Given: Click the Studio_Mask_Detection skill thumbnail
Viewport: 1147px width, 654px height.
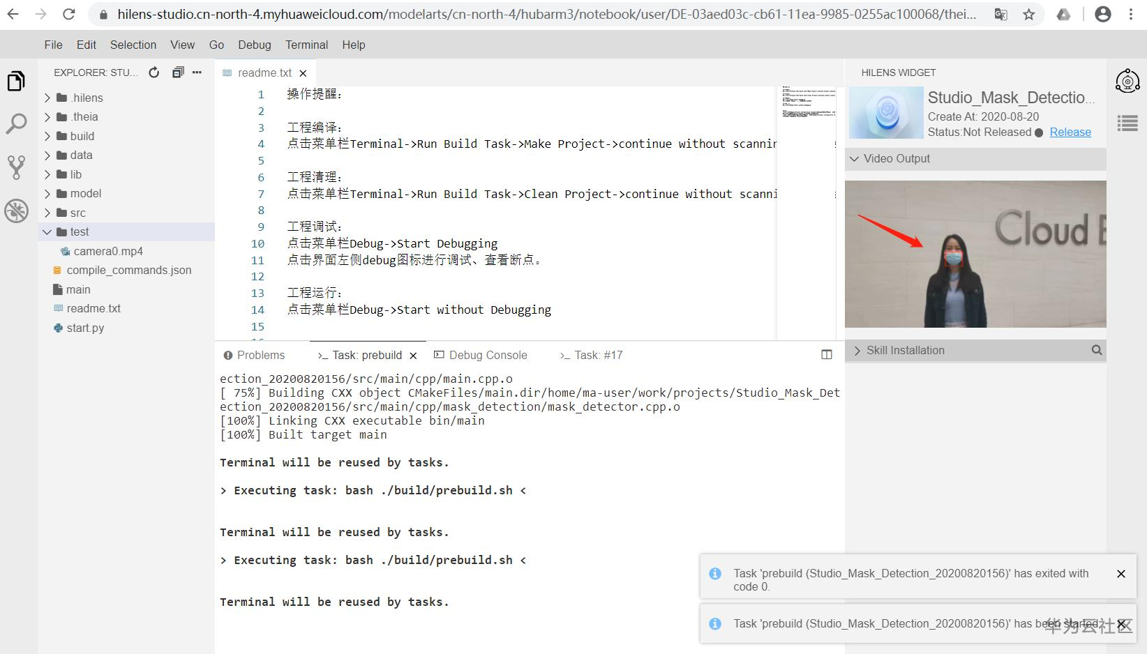Looking at the screenshot, I should (x=886, y=113).
